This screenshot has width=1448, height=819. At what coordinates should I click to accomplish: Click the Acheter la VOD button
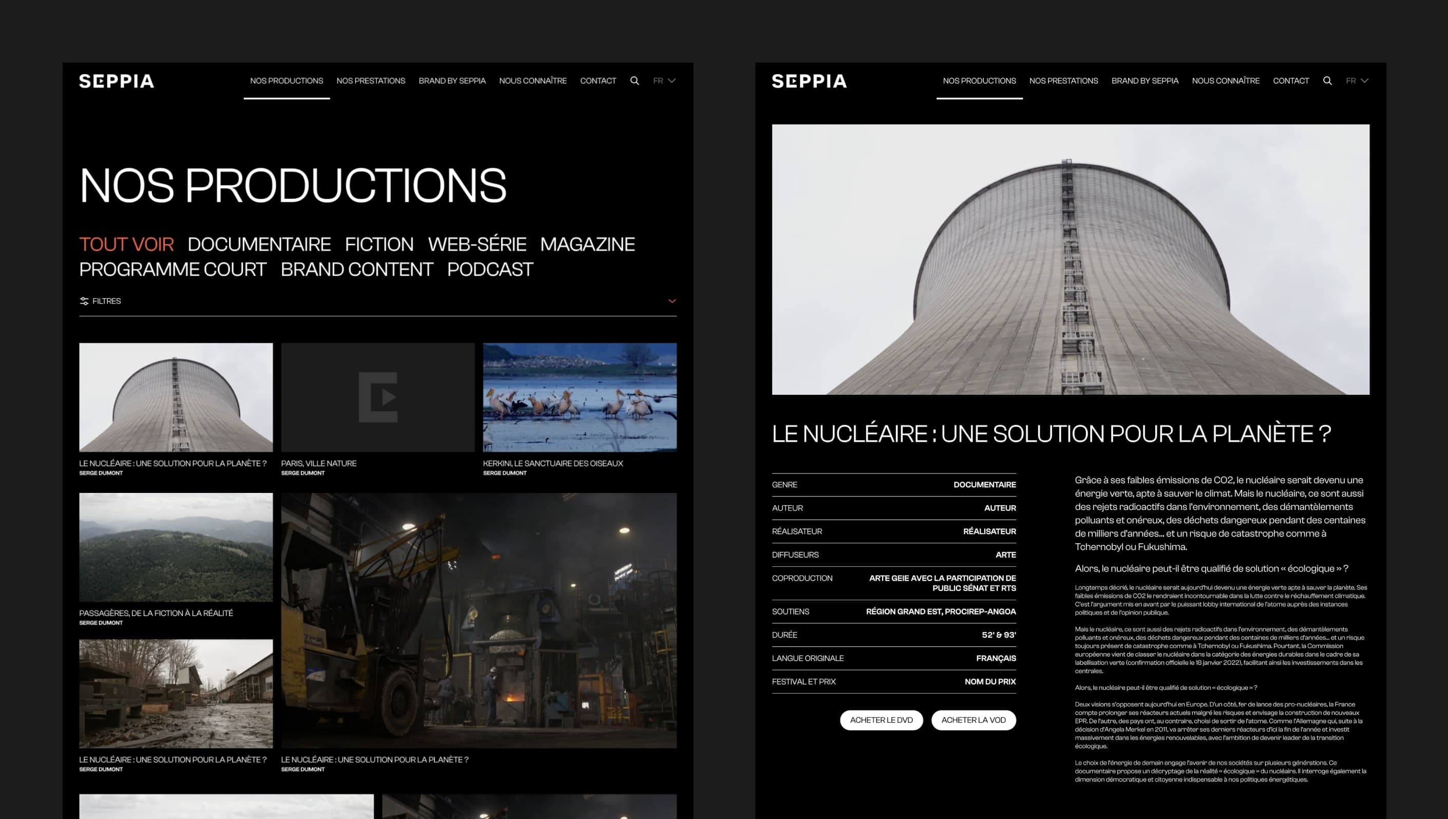pyautogui.click(x=974, y=720)
